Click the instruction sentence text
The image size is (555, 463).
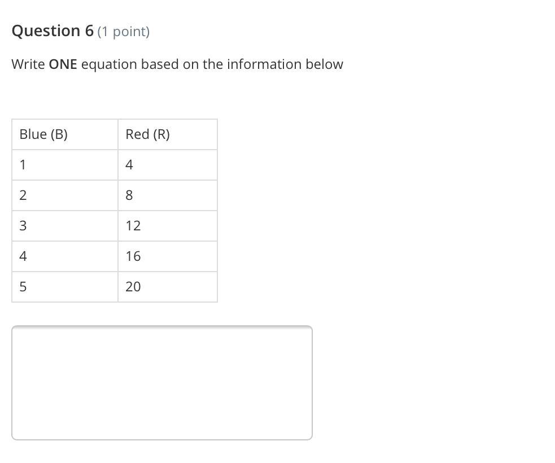click(x=177, y=65)
